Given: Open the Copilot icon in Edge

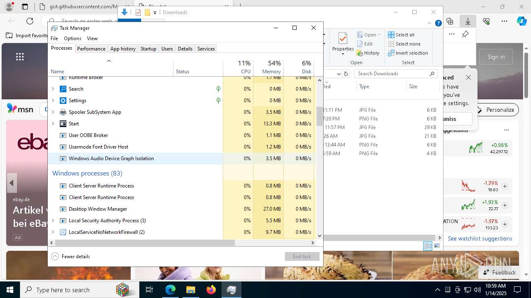Looking at the screenshot, I should (x=521, y=21).
